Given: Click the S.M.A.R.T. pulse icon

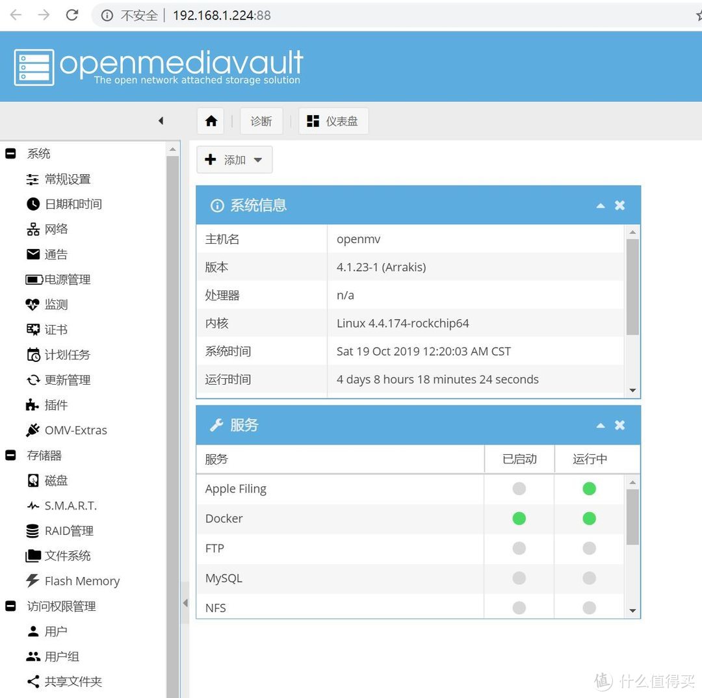Looking at the screenshot, I should (33, 506).
